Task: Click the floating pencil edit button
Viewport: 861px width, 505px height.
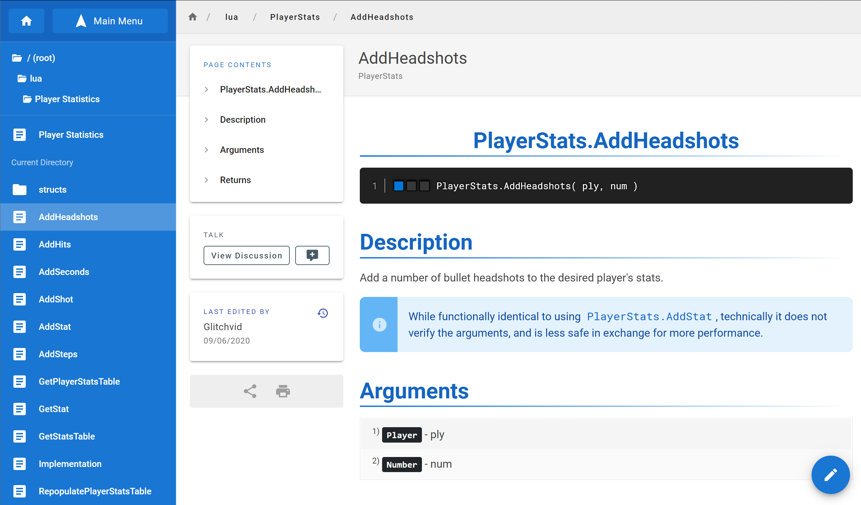Action: [830, 475]
